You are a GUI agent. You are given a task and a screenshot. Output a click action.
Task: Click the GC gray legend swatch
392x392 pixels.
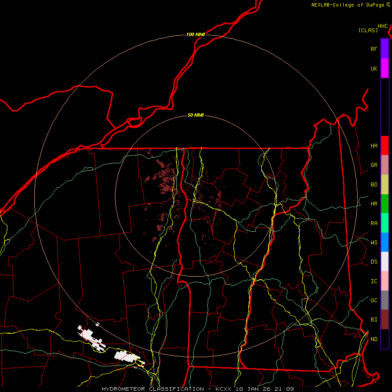(385, 300)
